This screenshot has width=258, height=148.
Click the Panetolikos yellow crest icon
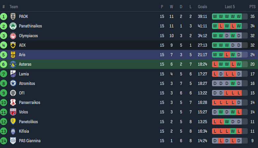13,122
